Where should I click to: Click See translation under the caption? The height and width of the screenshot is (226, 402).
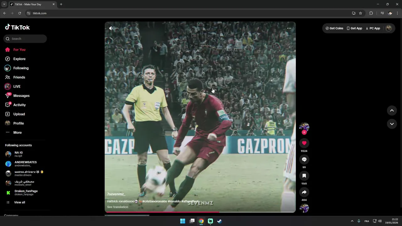[117, 207]
